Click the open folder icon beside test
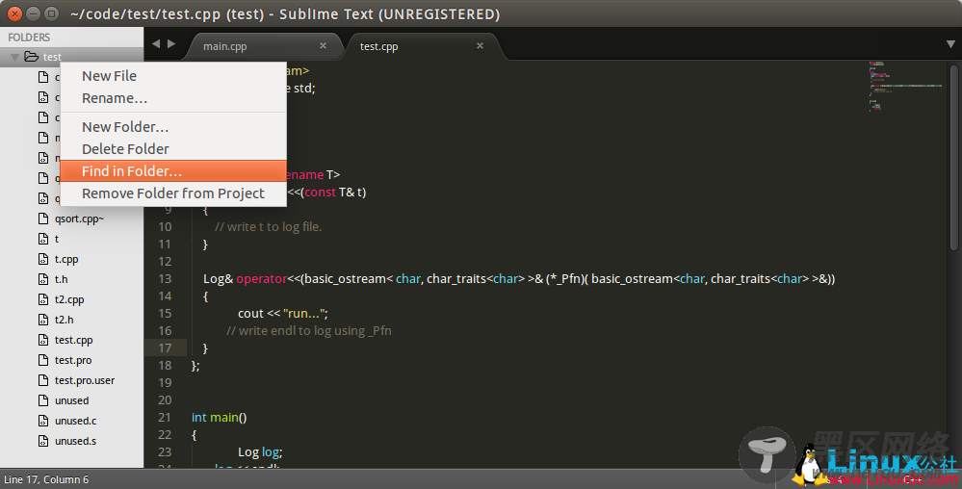The image size is (962, 489). [31, 57]
